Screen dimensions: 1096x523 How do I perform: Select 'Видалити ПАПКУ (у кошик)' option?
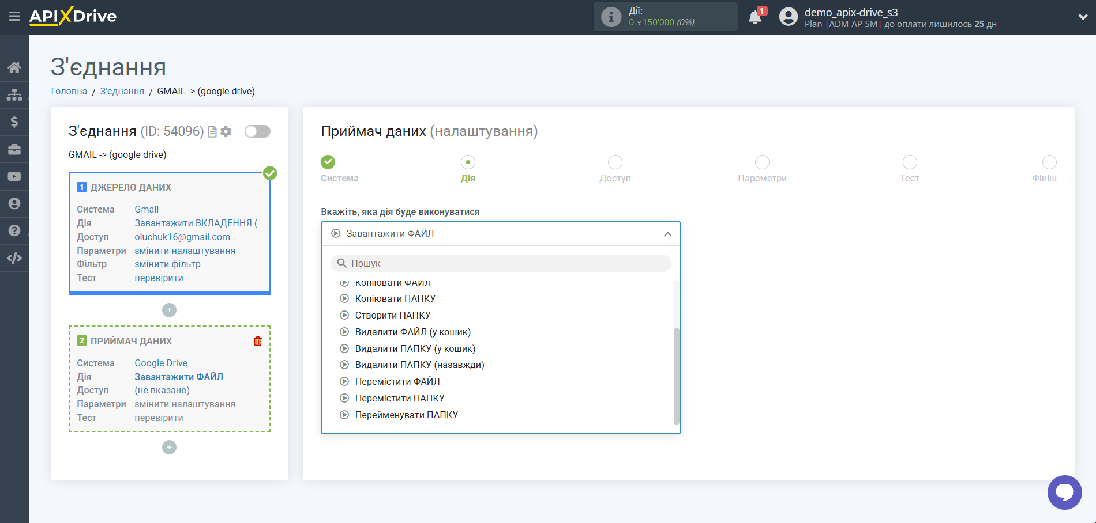pyautogui.click(x=415, y=349)
